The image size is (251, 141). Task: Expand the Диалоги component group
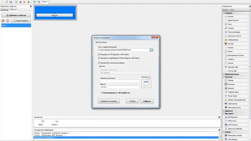tap(224, 111)
